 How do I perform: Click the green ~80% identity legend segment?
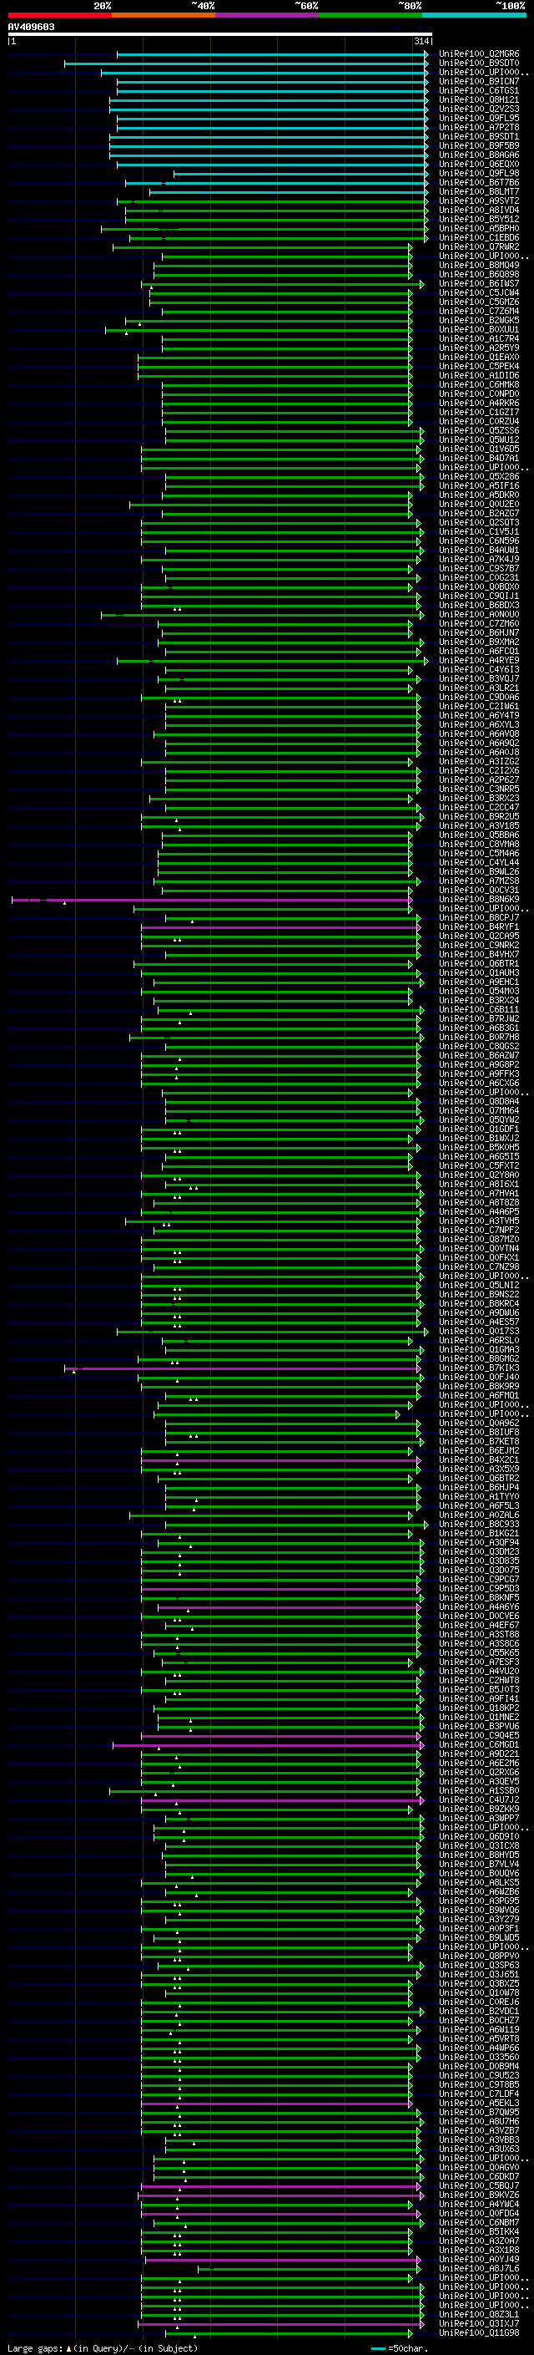(370, 15)
